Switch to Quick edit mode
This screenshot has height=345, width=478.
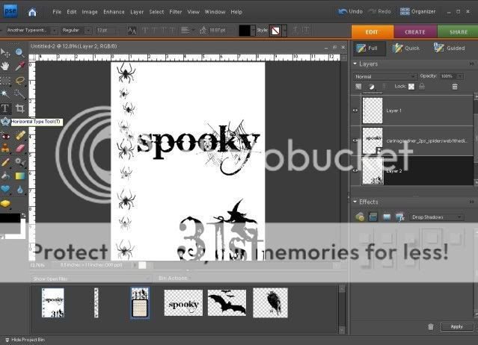[407, 48]
